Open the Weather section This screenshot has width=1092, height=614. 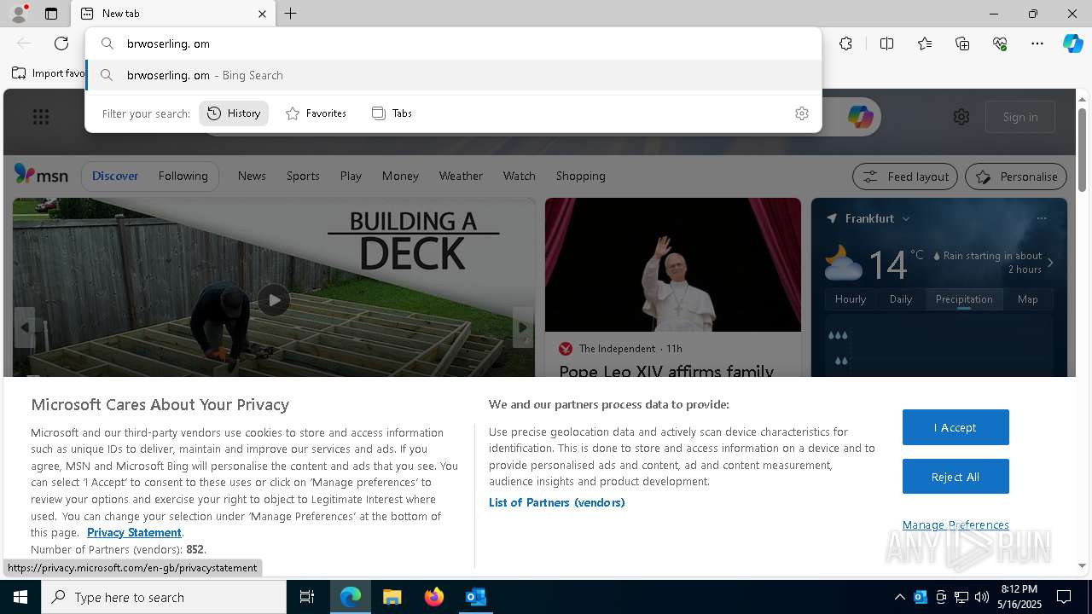(461, 176)
